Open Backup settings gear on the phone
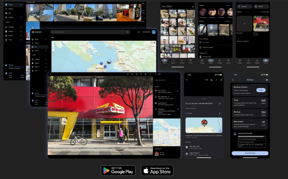The width and height of the screenshot is (288, 179). click(267, 80)
